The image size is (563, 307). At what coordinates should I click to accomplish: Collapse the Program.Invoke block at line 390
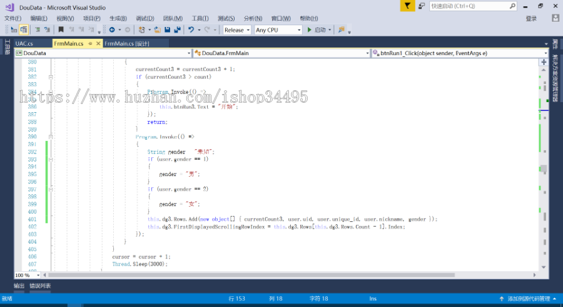coord(51,137)
